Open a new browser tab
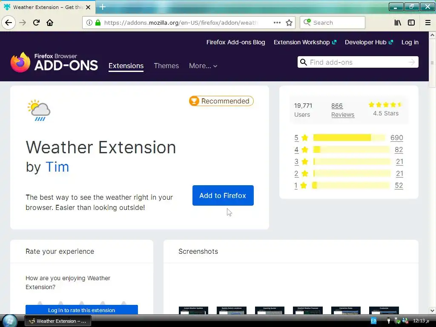 coord(102,7)
